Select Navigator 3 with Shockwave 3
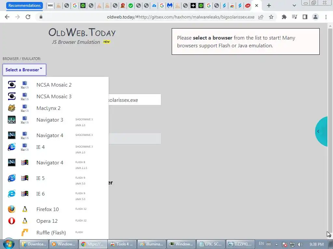The image size is (333, 249). 55,122
